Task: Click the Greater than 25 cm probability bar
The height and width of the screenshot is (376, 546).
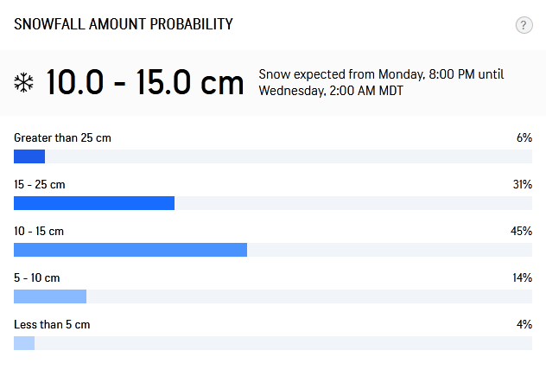Action: pos(273,156)
